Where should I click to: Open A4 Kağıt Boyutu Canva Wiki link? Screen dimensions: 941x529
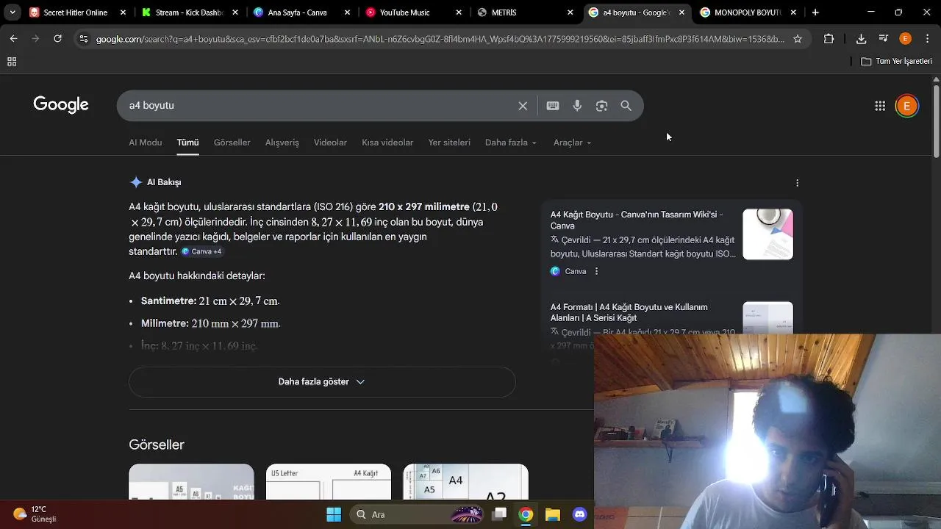637,220
